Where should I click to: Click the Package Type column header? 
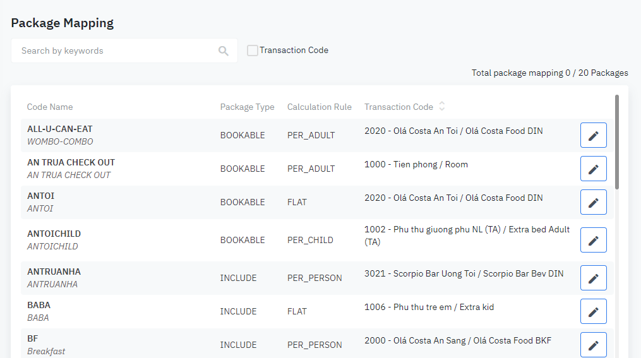click(x=247, y=107)
